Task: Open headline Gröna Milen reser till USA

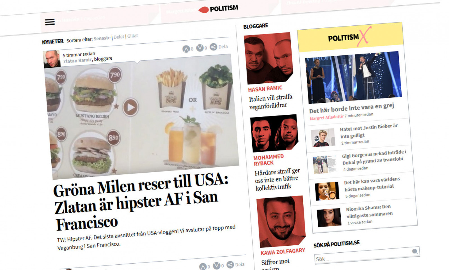Action: point(140,203)
